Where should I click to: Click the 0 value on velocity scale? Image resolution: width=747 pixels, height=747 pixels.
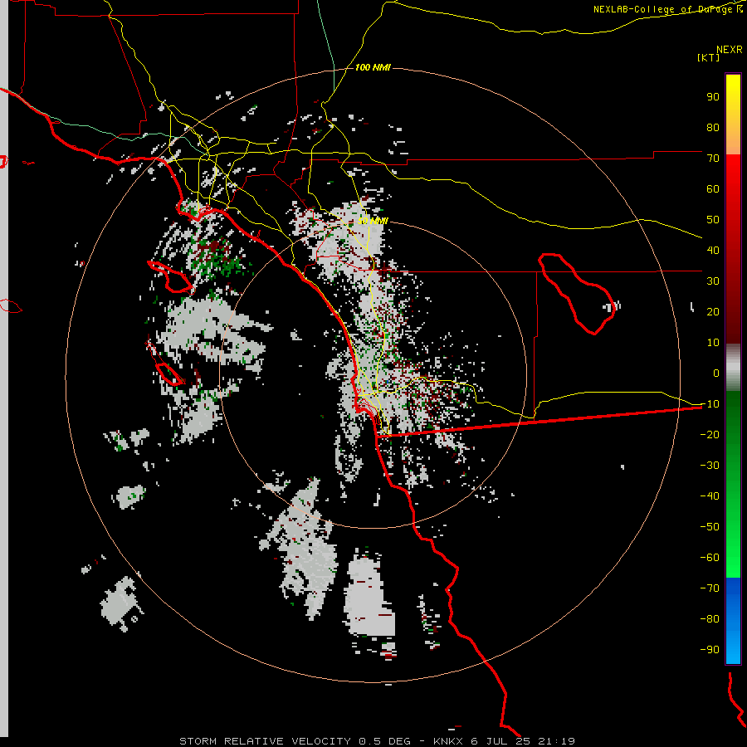[716, 373]
